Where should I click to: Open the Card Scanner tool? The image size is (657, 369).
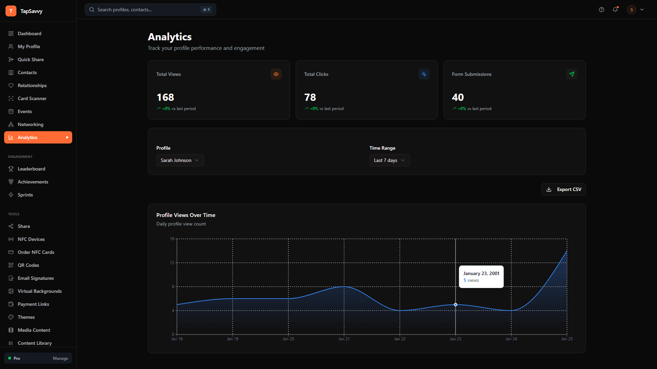pyautogui.click(x=32, y=98)
